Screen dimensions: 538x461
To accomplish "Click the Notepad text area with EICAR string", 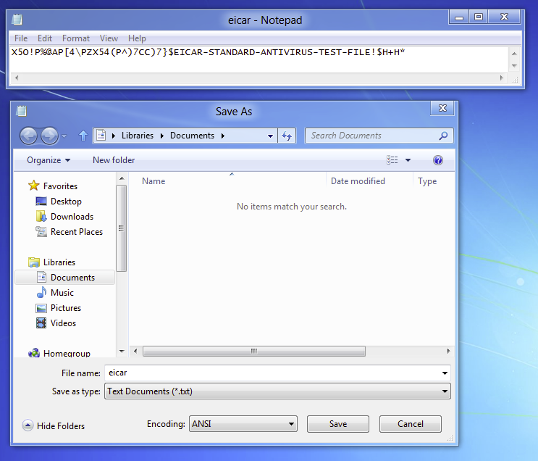I will click(x=259, y=59).
